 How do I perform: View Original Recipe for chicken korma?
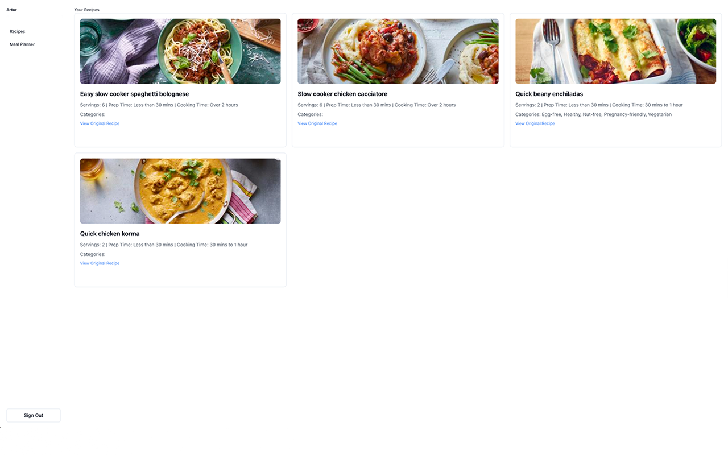(x=100, y=263)
